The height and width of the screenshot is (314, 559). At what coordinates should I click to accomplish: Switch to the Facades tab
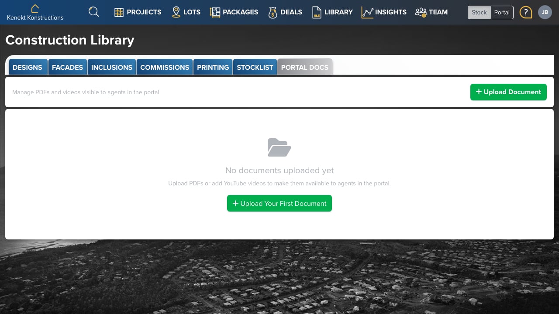coord(67,67)
